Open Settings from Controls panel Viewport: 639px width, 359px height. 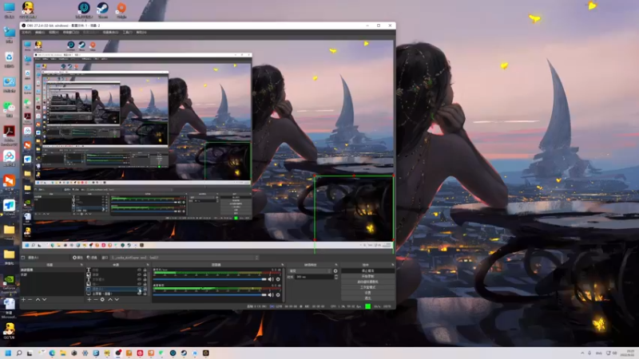368,293
